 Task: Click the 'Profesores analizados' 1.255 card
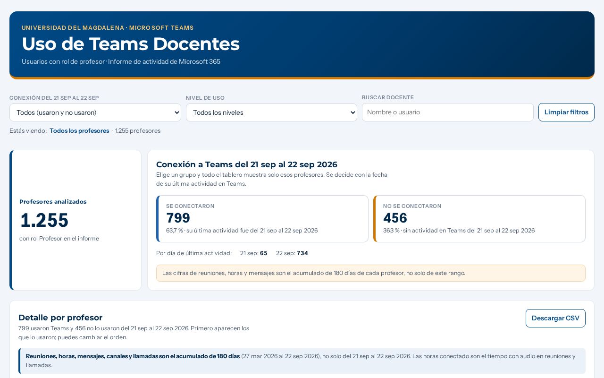[x=75, y=220]
